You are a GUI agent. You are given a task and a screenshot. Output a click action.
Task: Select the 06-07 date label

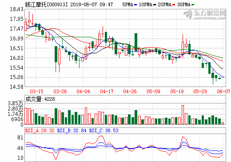[x=223, y=91]
